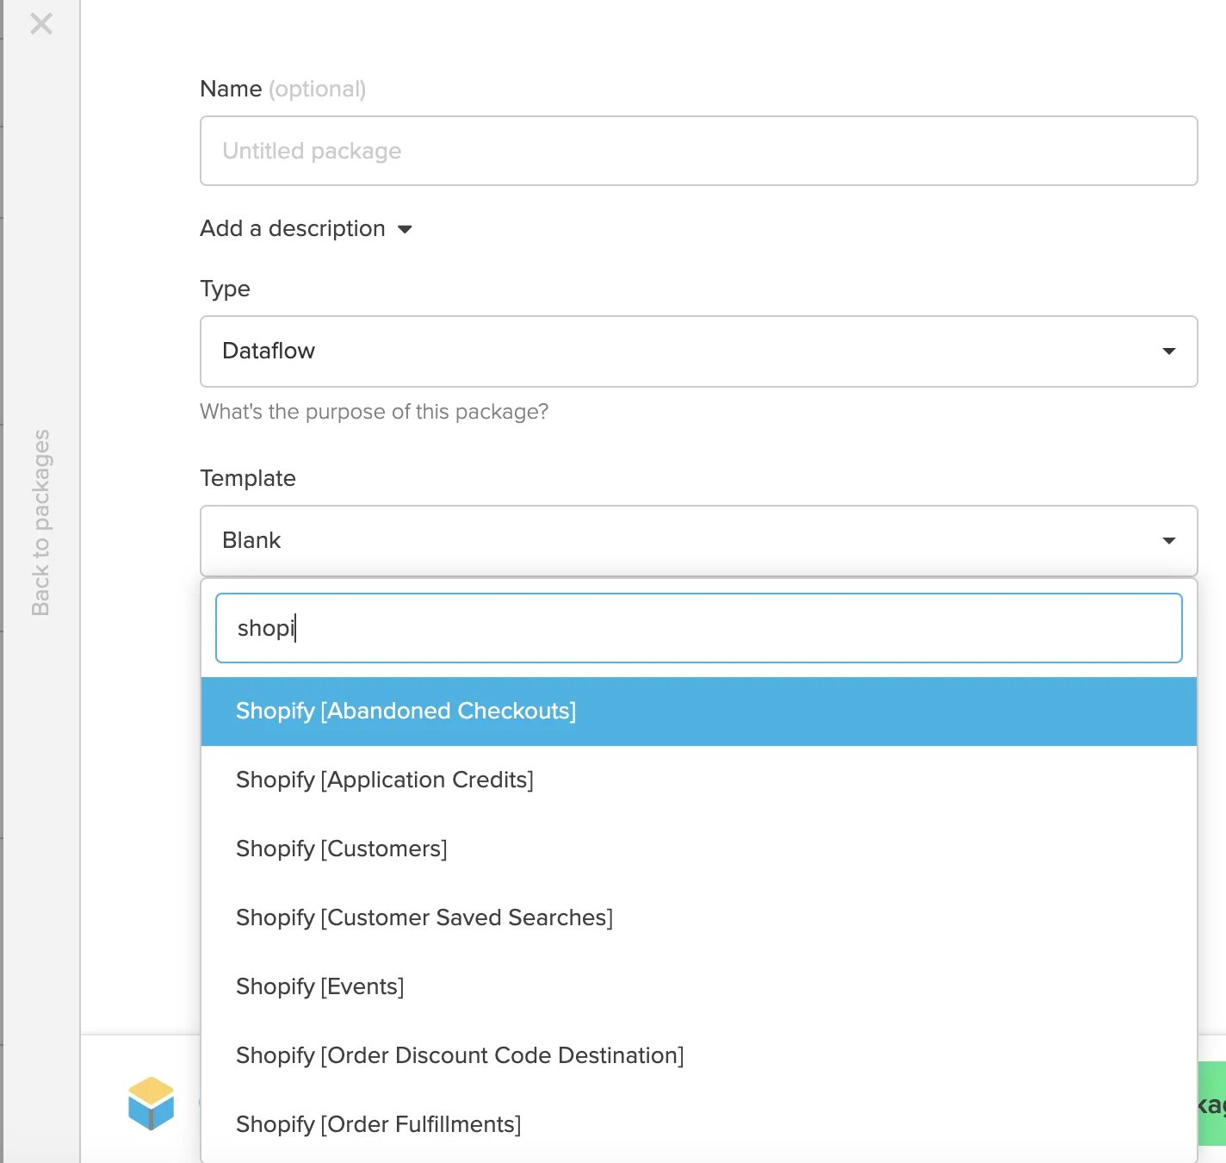Click the green create package button edge
Viewport: 1226px width, 1163px height.
tap(1212, 1104)
